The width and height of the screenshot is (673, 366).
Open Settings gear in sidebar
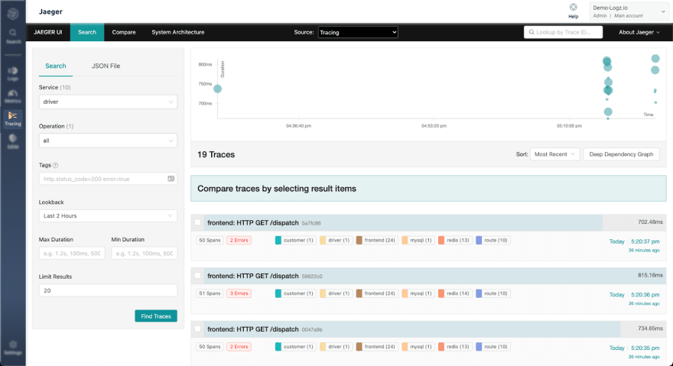pyautogui.click(x=12, y=348)
